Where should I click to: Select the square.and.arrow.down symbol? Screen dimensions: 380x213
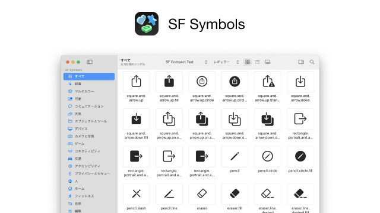(x=300, y=82)
